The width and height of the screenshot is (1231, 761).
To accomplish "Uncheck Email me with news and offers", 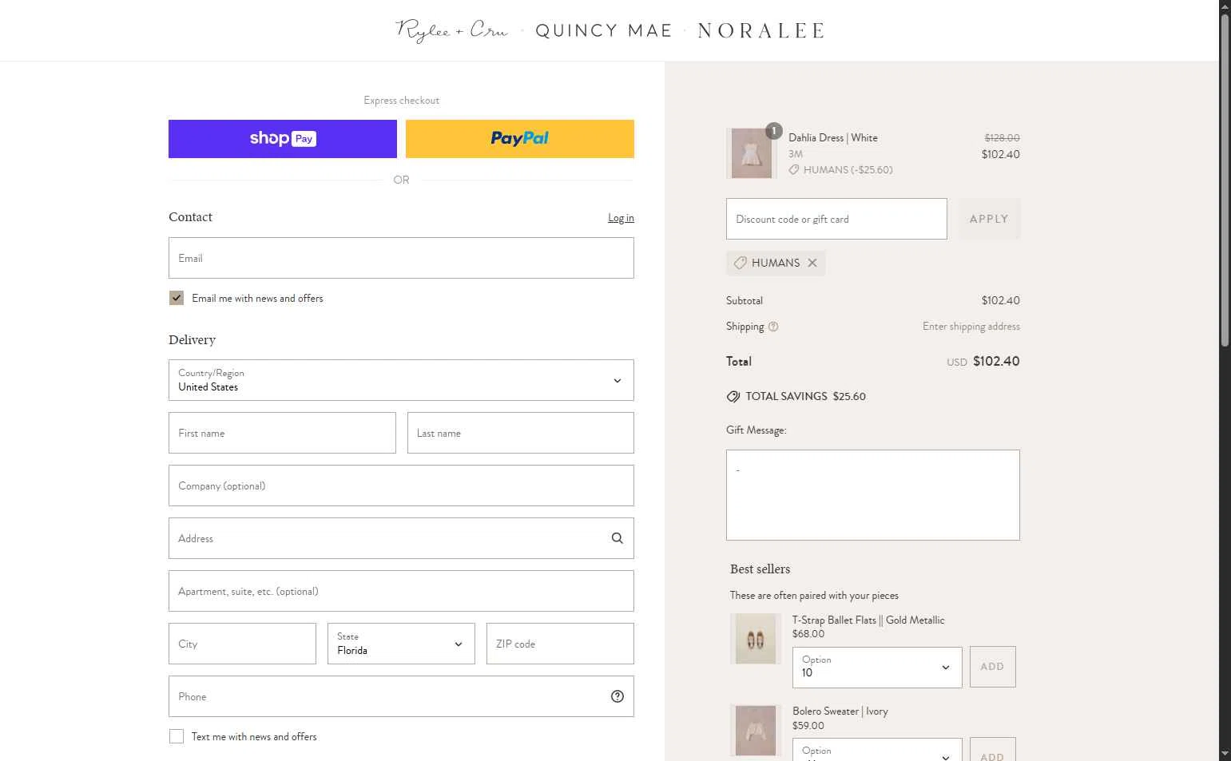I will pos(177,298).
